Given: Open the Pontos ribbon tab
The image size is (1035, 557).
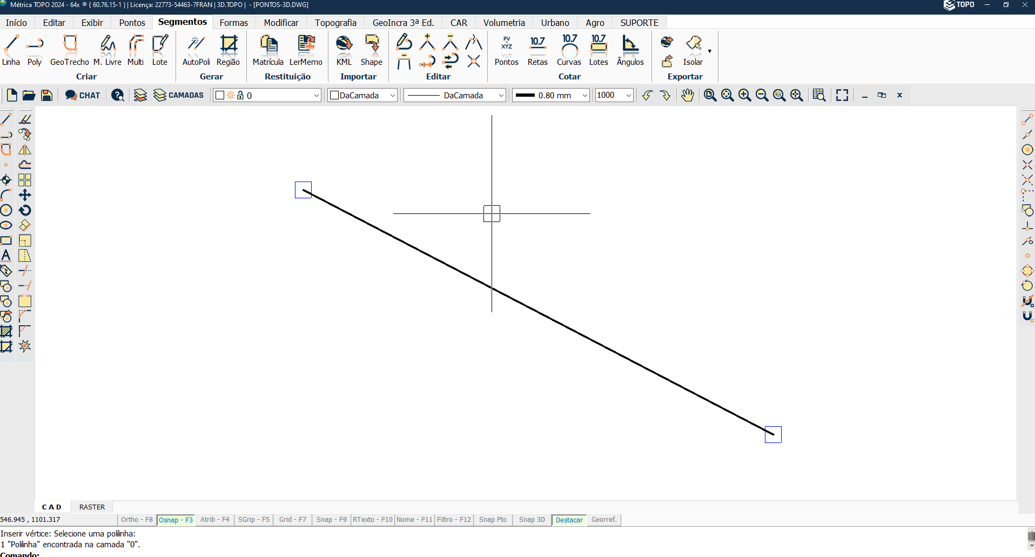Looking at the screenshot, I should [132, 23].
